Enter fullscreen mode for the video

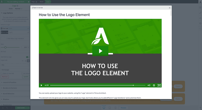point(159,85)
